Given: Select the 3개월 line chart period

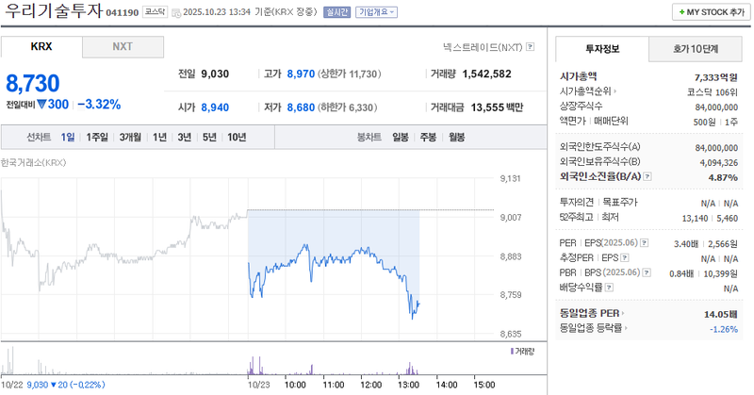Looking at the screenshot, I should [130, 138].
